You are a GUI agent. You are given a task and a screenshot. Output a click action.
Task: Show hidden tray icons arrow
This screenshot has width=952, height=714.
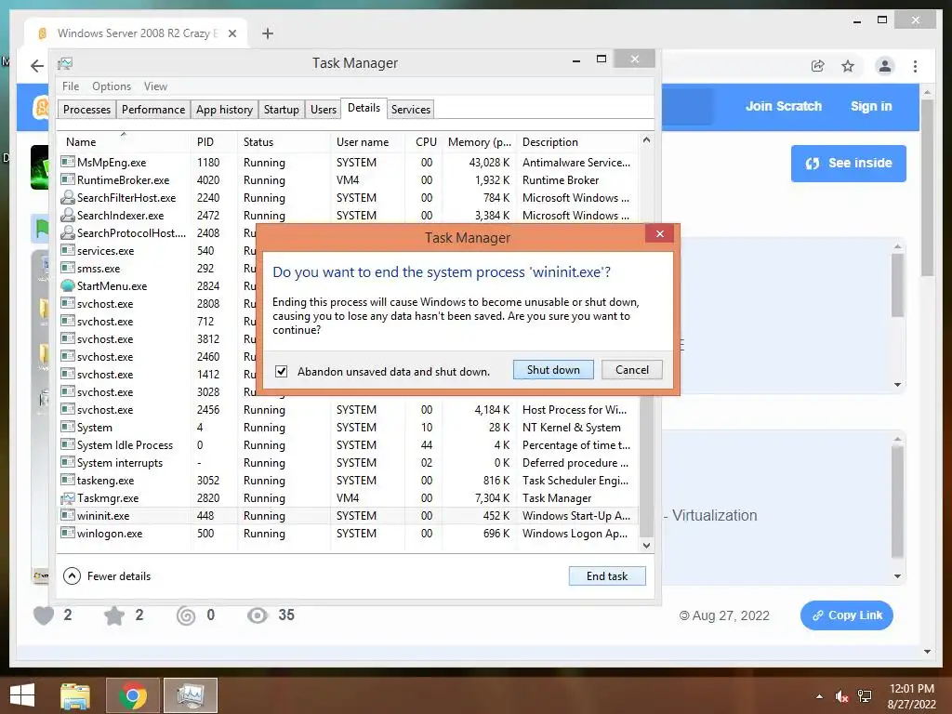[x=820, y=696]
